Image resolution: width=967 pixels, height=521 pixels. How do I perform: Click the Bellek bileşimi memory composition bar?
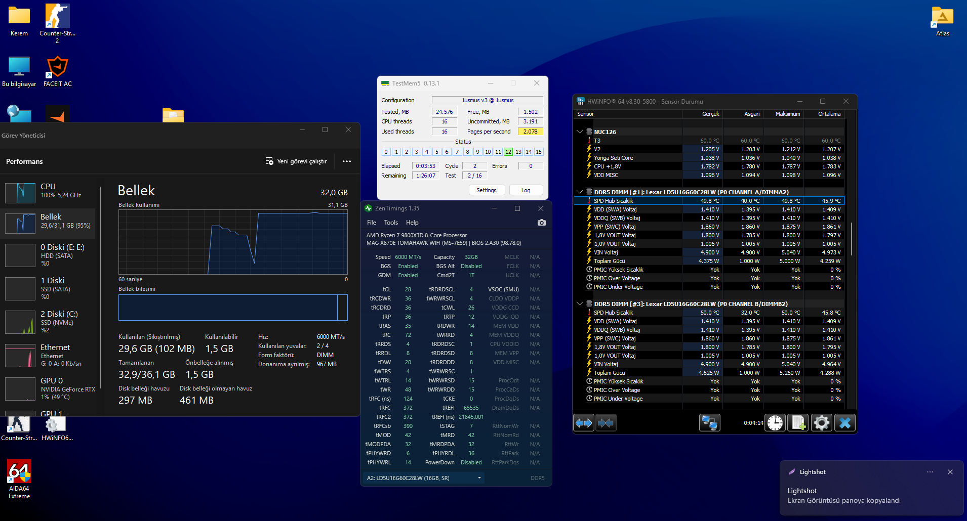click(x=233, y=308)
